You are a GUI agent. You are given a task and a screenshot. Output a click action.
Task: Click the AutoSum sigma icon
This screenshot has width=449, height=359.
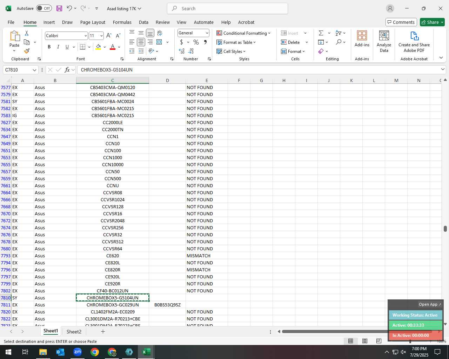point(321,33)
